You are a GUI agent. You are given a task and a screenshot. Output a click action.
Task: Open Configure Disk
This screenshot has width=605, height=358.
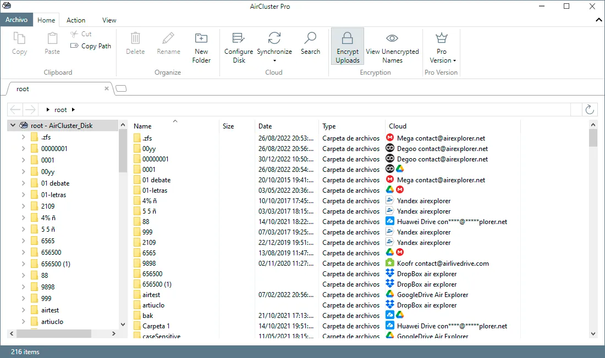[239, 47]
